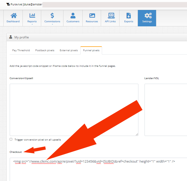Click the Resources menu label
187x181 pixels.
click(x=92, y=21)
